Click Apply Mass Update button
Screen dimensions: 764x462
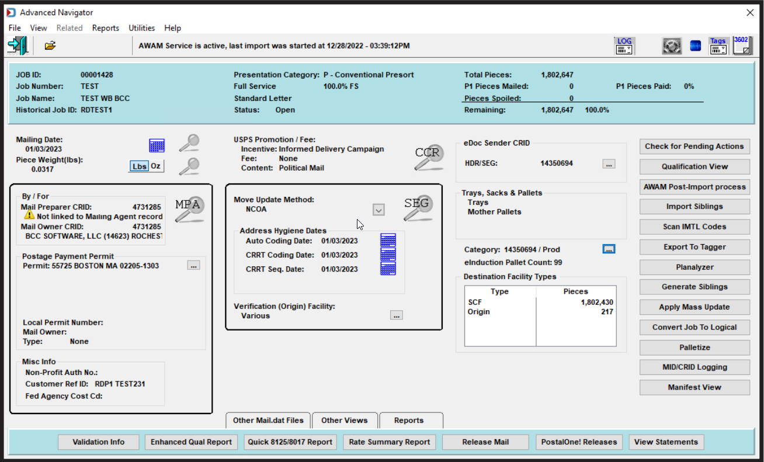[694, 307]
